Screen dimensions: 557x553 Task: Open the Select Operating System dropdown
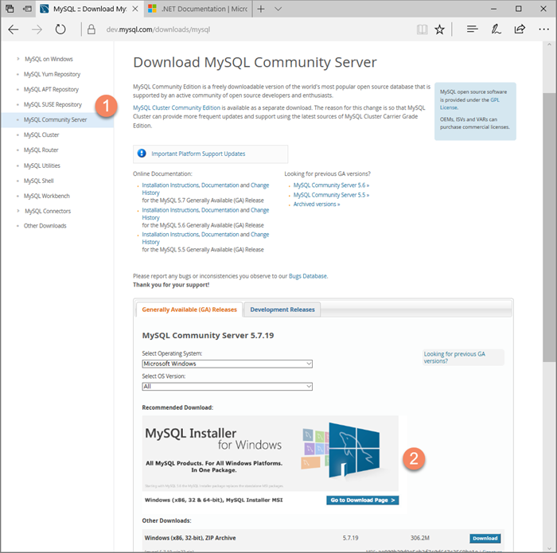[227, 364]
